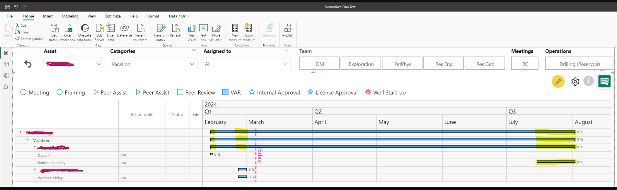Collapse the Vacation tree row
This screenshot has width=617, height=190.
(28, 140)
